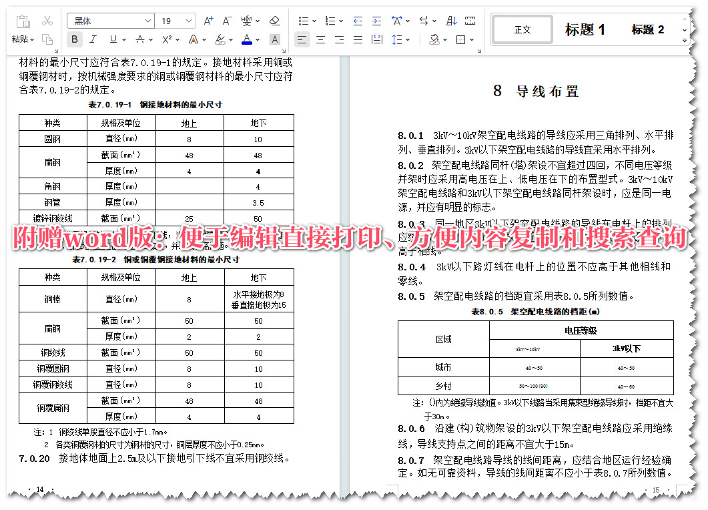The width and height of the screenshot is (708, 510).
Task: Toggle bold formatting
Action: (73, 39)
